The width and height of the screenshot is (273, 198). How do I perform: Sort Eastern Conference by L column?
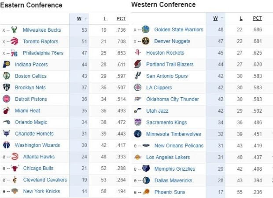click(104, 18)
